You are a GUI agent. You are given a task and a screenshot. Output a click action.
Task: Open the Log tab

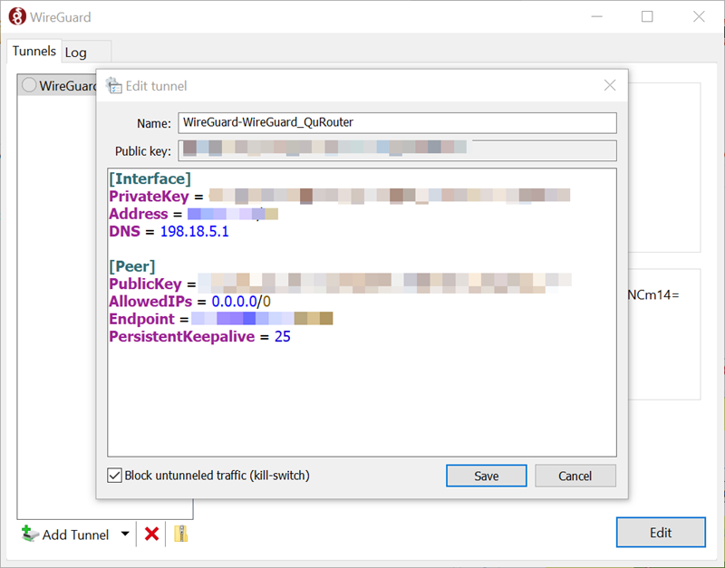[76, 53]
